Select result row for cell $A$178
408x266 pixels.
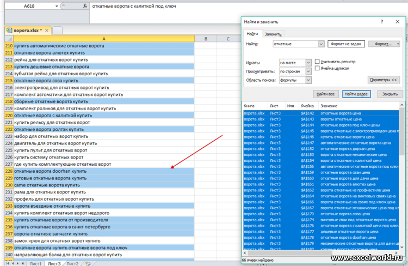click(321, 238)
